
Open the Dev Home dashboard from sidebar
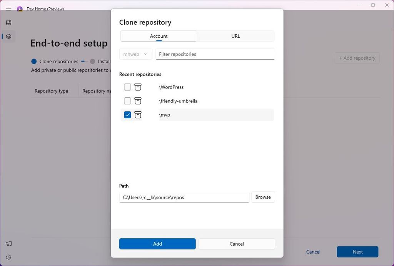click(8, 22)
